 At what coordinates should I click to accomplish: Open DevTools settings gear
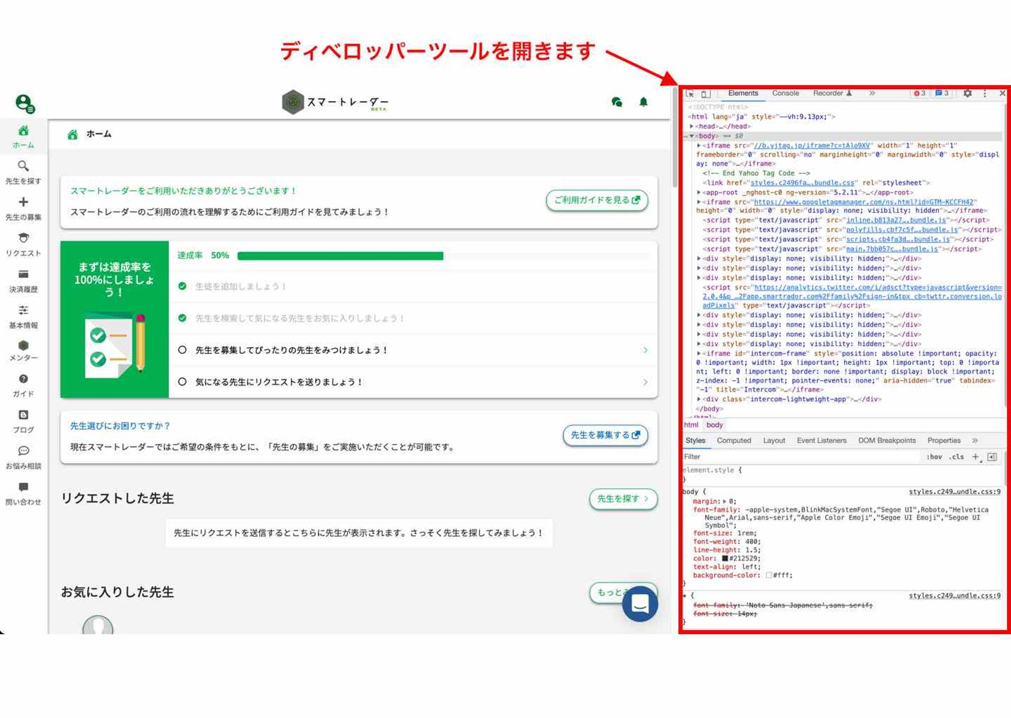(x=968, y=93)
